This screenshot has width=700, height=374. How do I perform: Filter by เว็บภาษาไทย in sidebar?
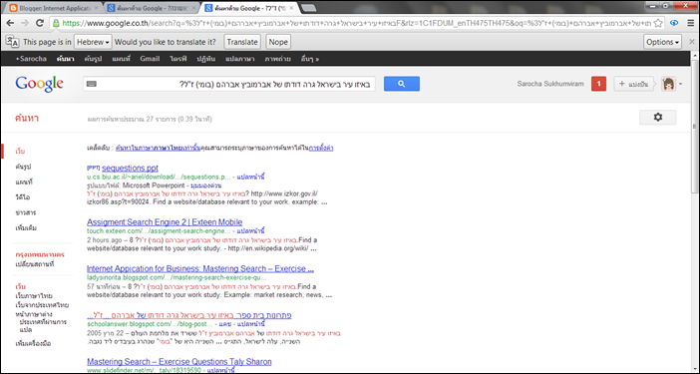(34, 295)
